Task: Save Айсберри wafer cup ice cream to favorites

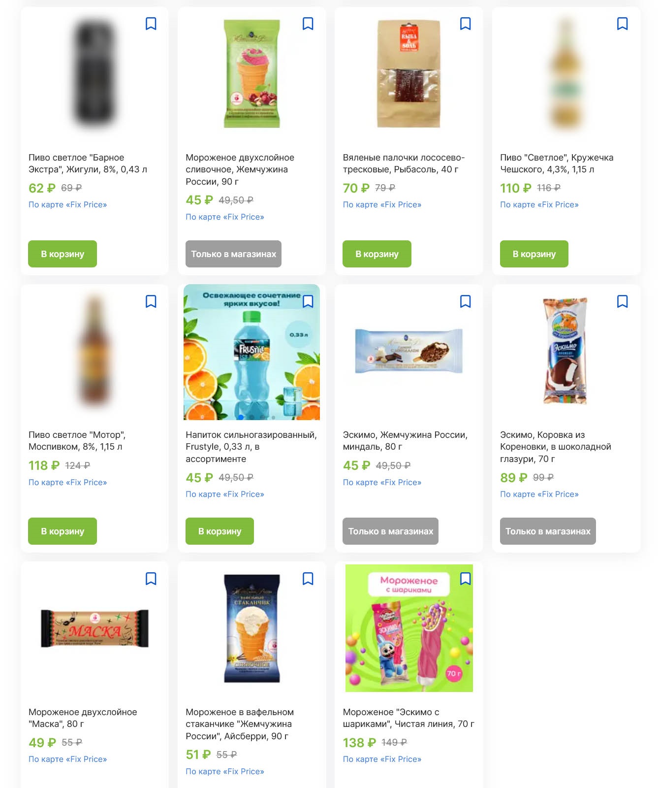Action: click(x=308, y=579)
